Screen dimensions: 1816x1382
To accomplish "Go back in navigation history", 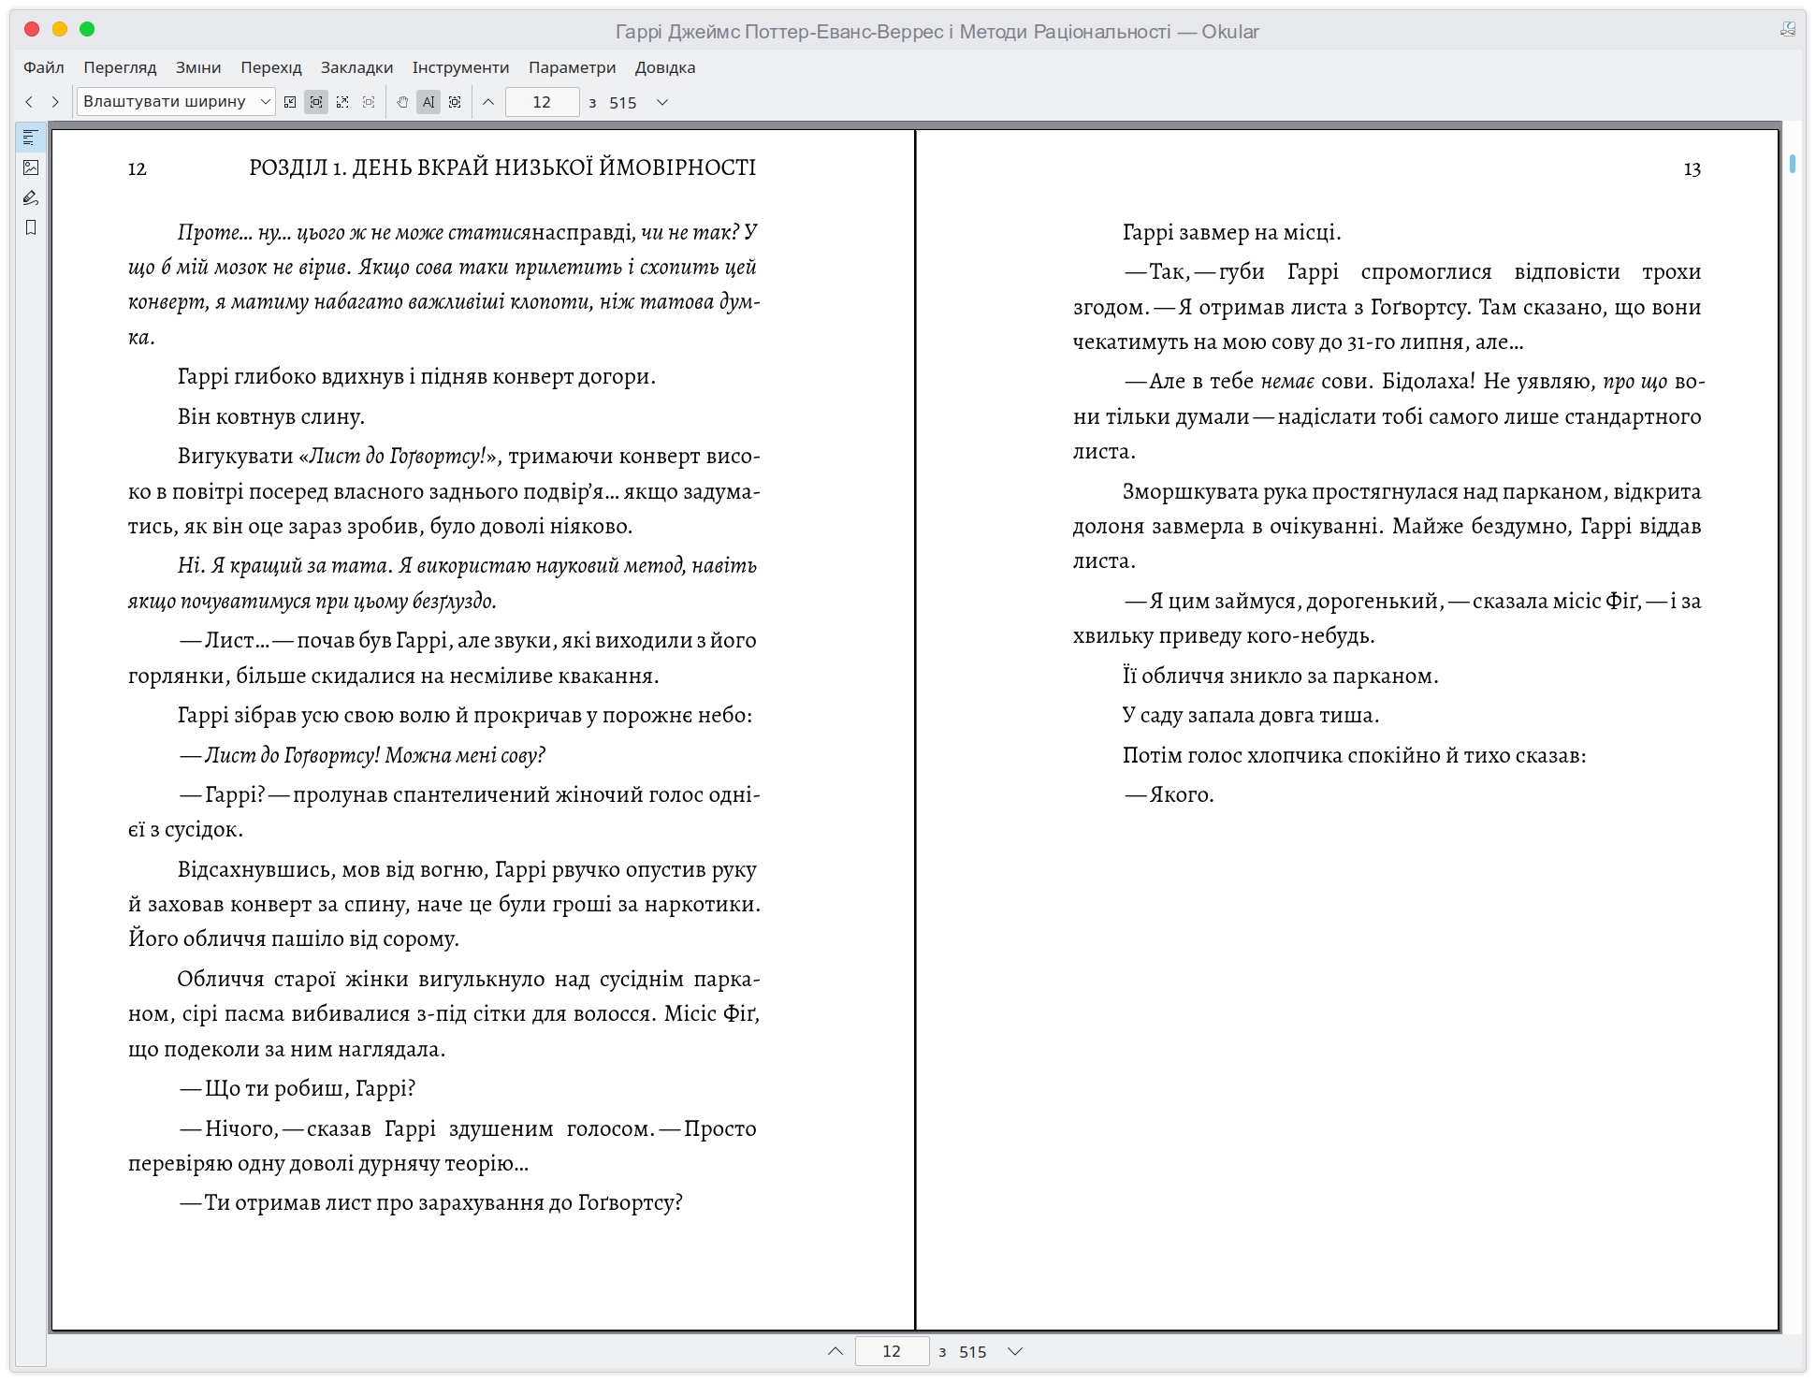I will pos(29,102).
